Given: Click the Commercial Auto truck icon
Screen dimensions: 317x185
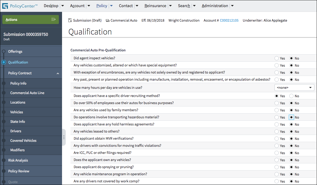Looking at the screenshot, I should pos(107,20).
